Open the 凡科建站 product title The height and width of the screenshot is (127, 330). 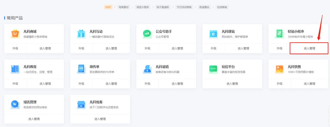228,32
